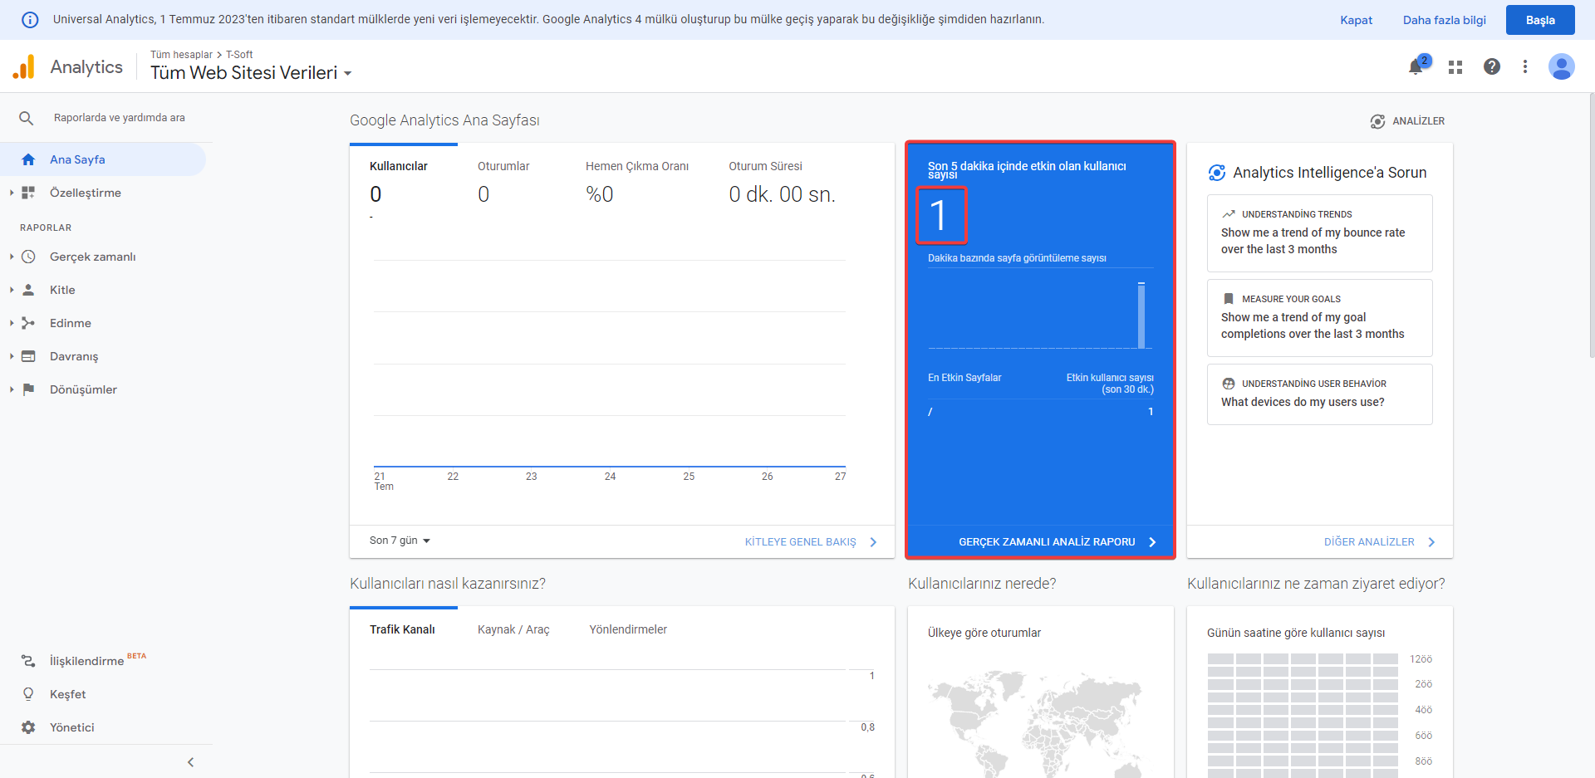Open the Son 7 gün date range dropdown
Image resolution: width=1595 pixels, height=778 pixels.
click(400, 541)
